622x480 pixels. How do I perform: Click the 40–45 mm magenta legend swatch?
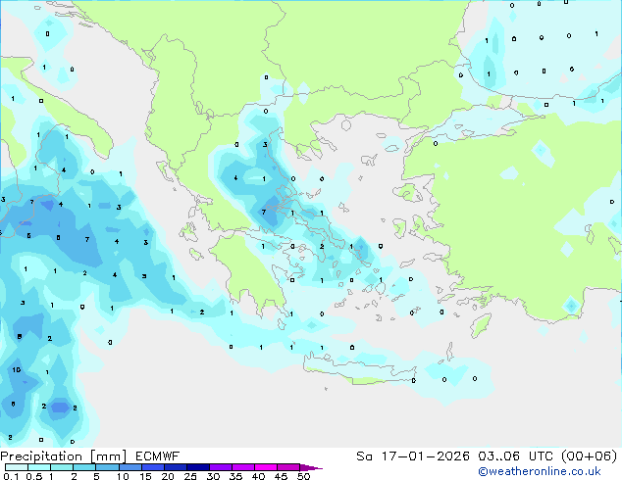tap(266, 467)
